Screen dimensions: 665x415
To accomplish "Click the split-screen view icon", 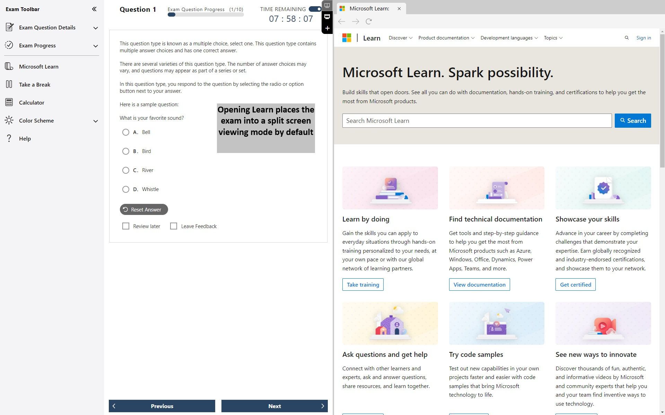I will (327, 6).
